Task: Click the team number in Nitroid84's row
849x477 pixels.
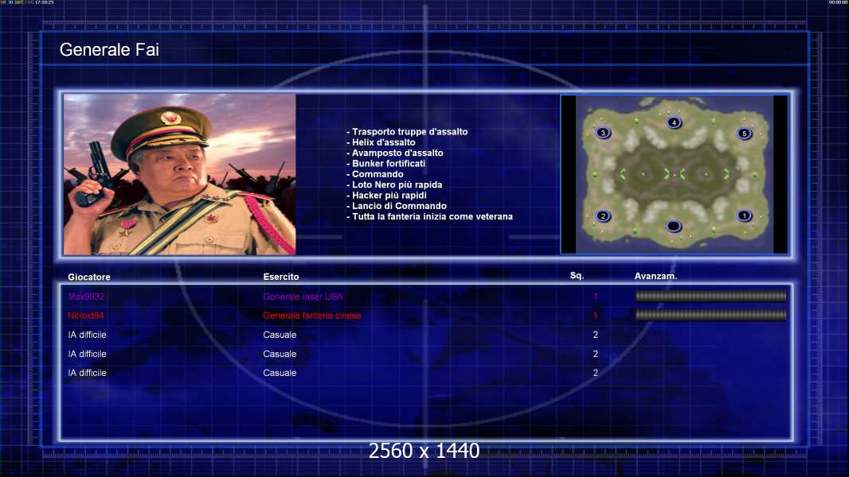Action: pyautogui.click(x=596, y=316)
